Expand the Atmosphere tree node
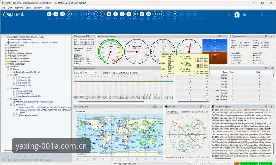The image size is (276, 165). coord(6,48)
